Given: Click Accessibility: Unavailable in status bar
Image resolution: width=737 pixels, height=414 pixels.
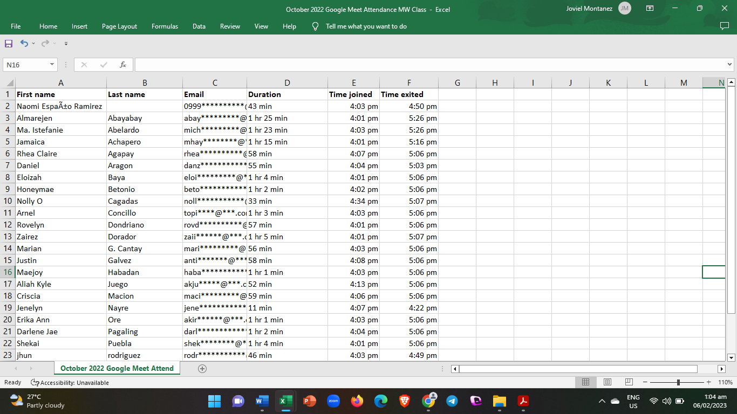Looking at the screenshot, I should point(70,383).
